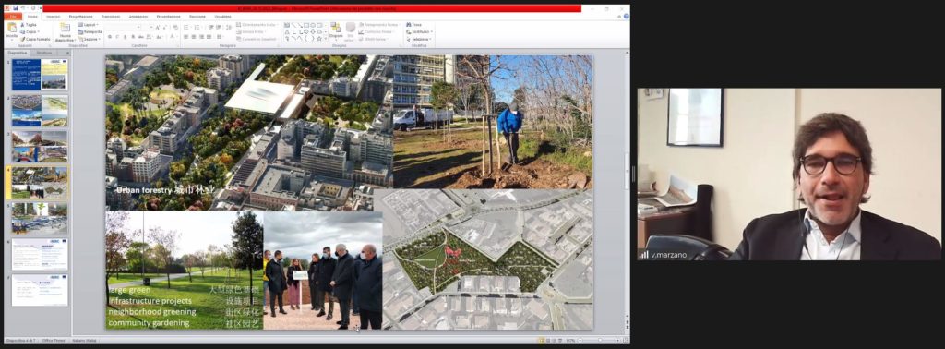Open the Inserisci ribbon tab
Viewport: 945px width, 349px height.
click(53, 17)
